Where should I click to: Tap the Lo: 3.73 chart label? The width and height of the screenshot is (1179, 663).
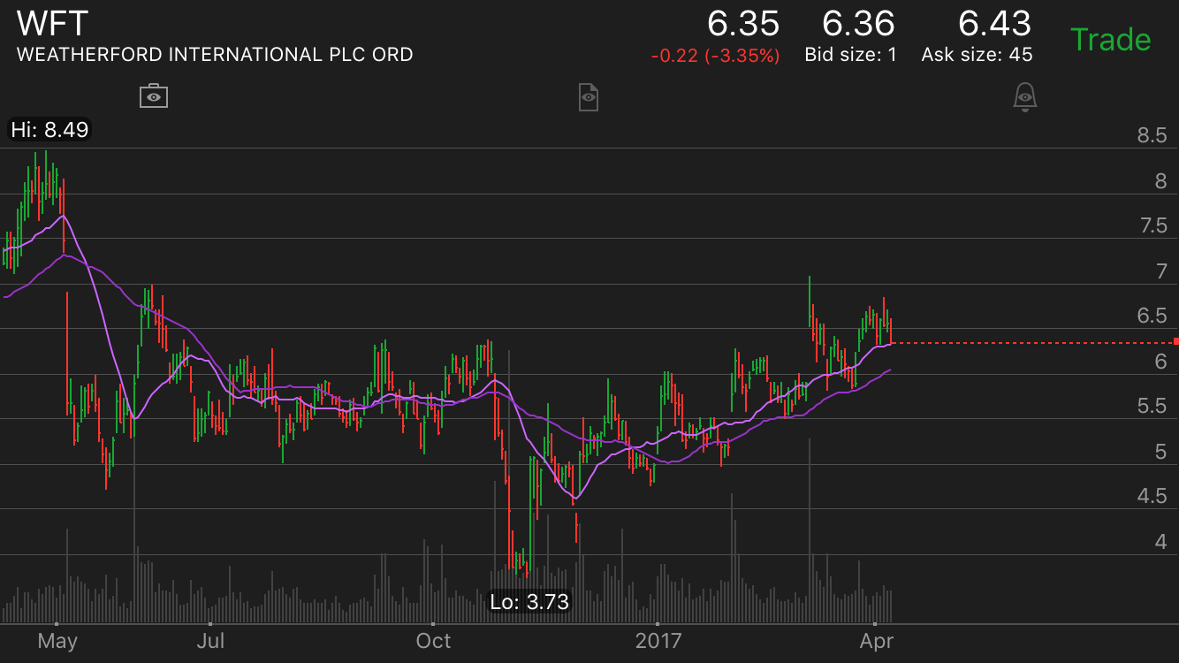[x=529, y=602]
